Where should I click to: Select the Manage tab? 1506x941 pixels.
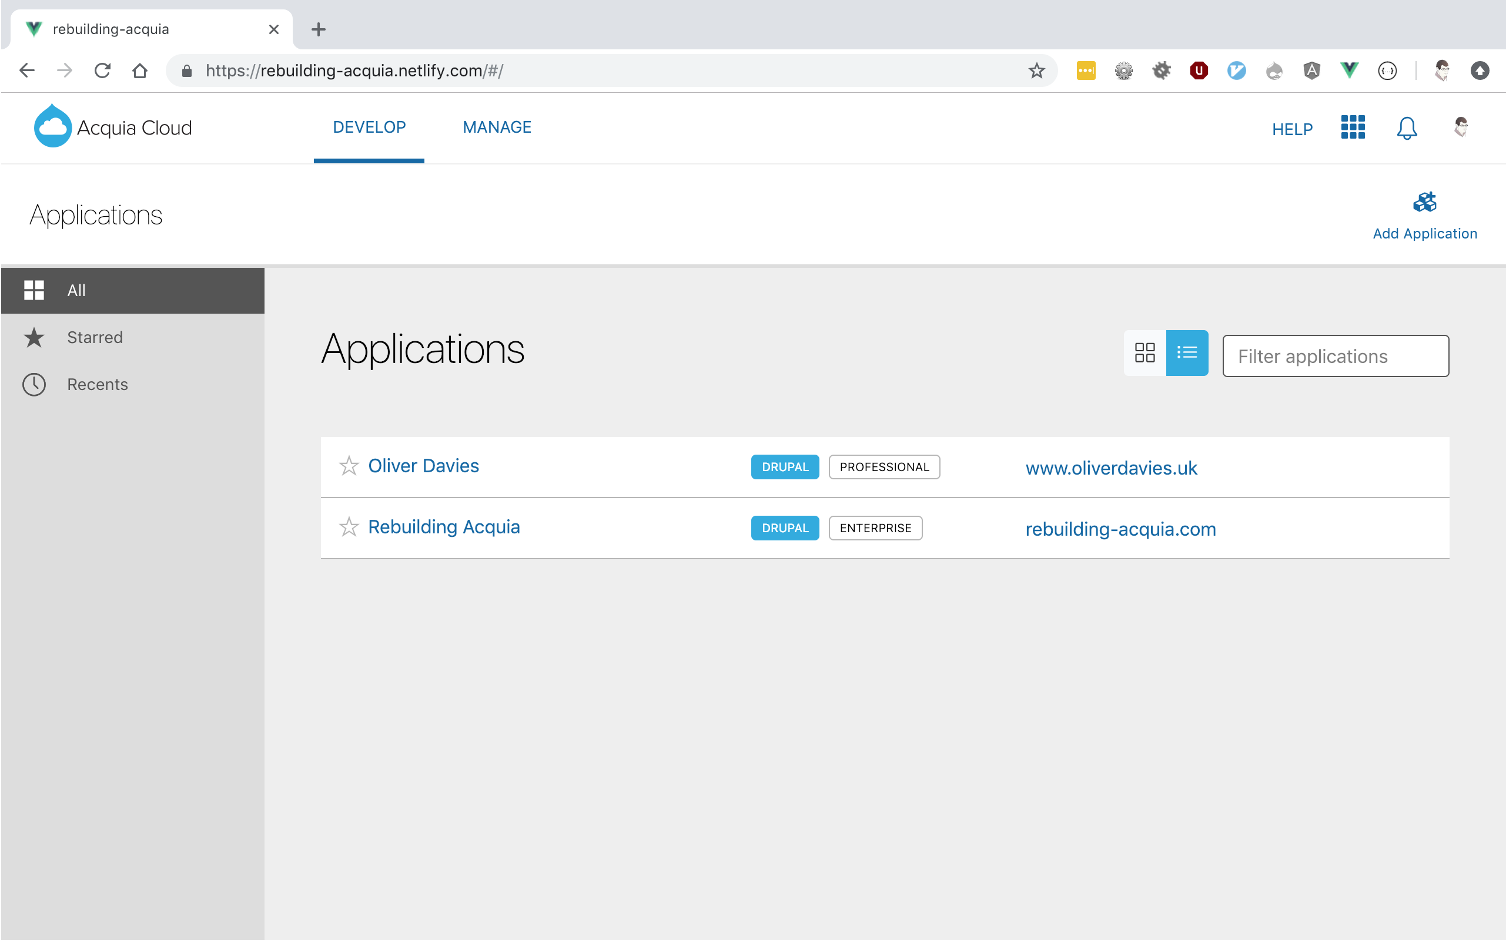click(496, 127)
